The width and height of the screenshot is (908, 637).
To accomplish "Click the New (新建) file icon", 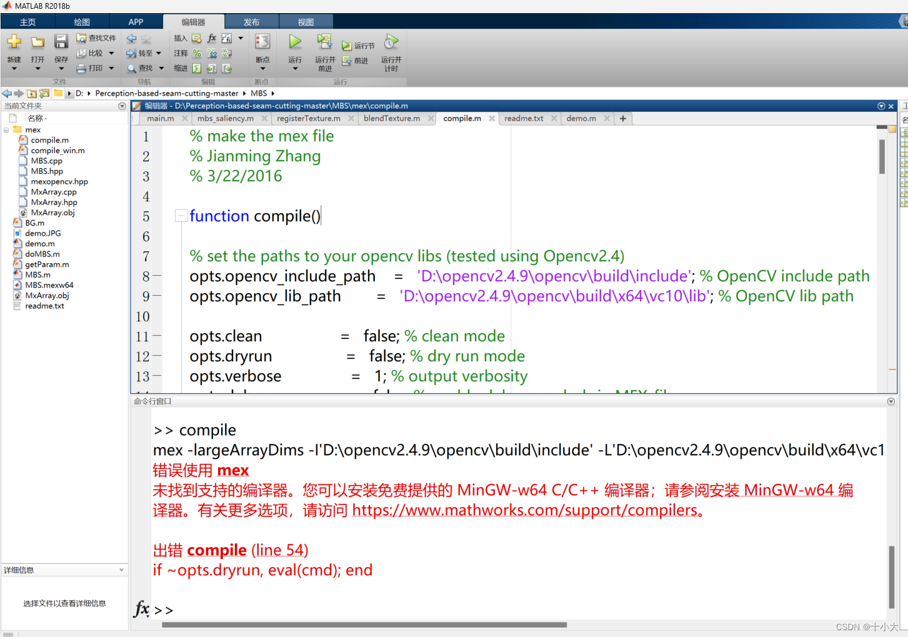I will click(14, 43).
